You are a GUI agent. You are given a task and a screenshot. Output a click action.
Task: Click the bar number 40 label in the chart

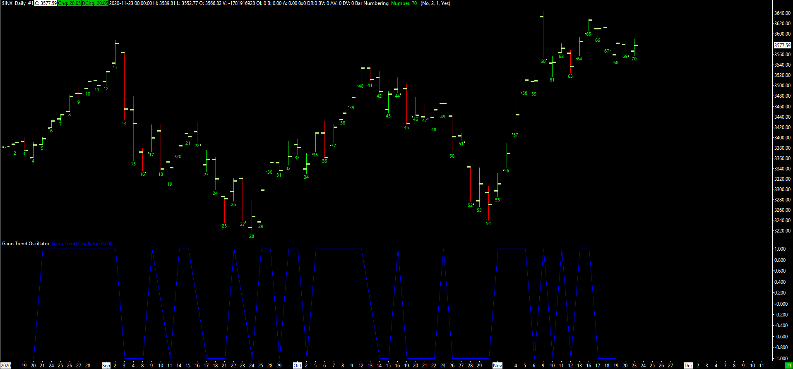point(361,86)
